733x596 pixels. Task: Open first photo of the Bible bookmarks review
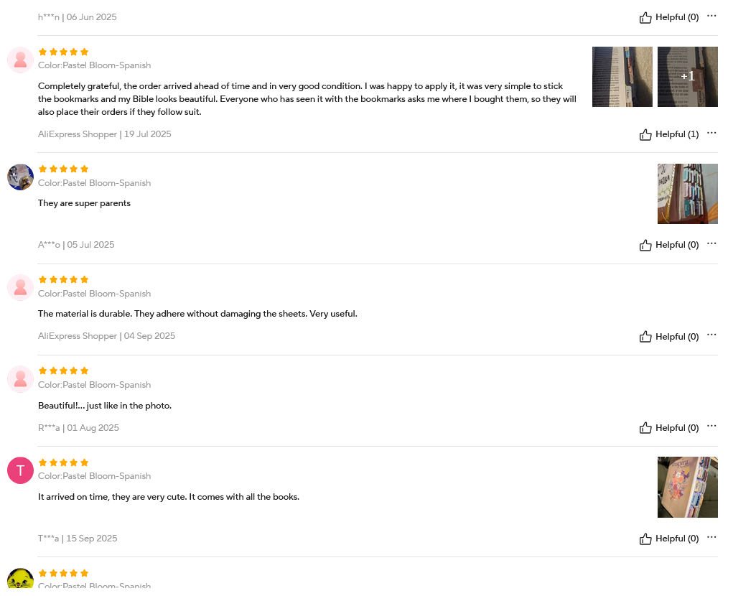pyautogui.click(x=622, y=77)
